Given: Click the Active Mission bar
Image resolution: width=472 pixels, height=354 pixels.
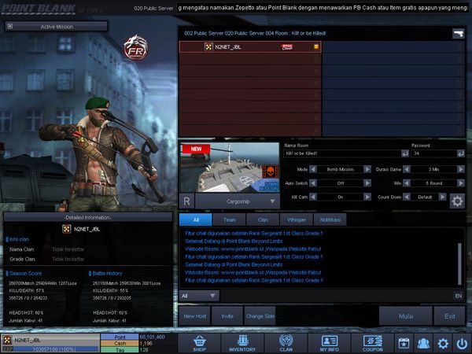Looking at the screenshot, I should pos(57,26).
